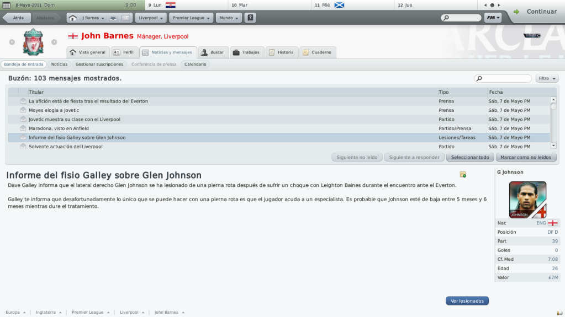Click the England flag in the Nac row
This screenshot has height=317, width=565.
point(553,223)
